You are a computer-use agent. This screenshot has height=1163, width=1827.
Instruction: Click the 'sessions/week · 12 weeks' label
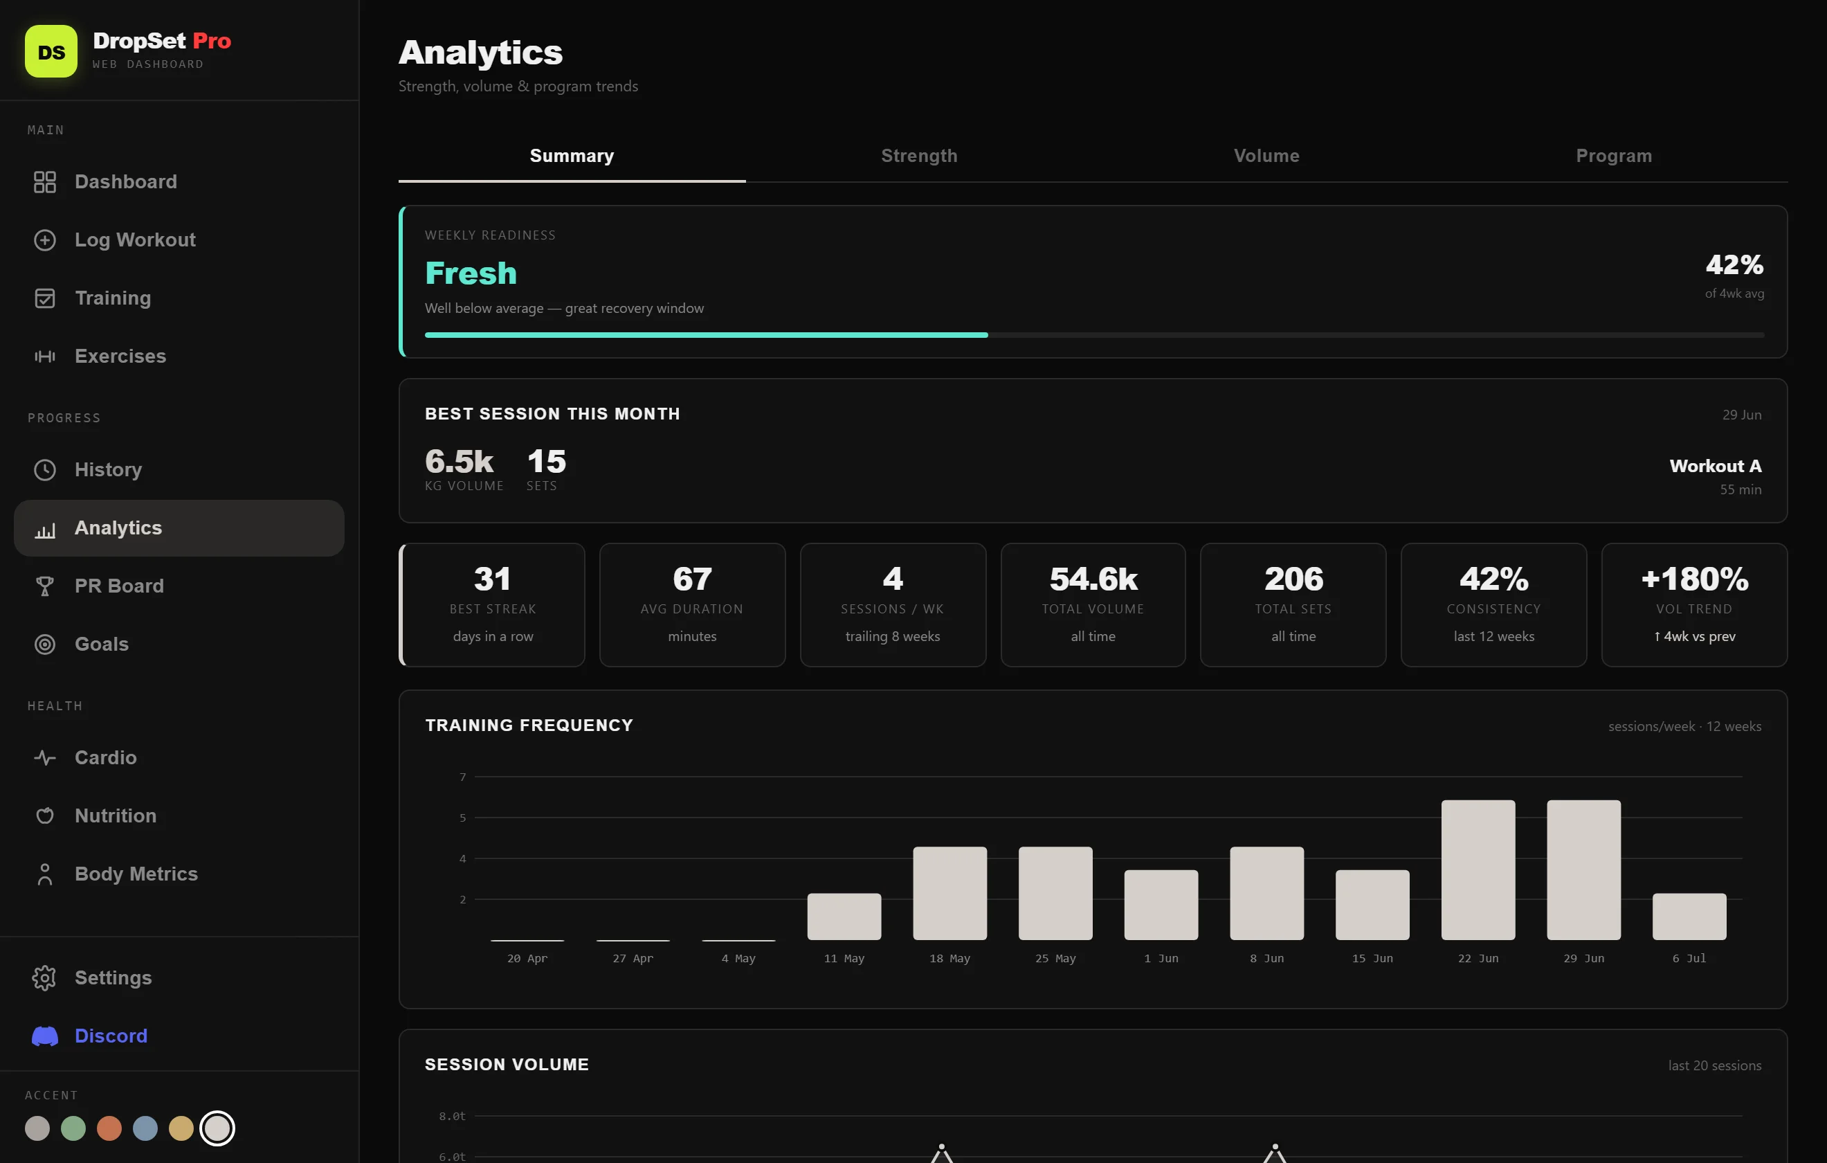pos(1685,726)
